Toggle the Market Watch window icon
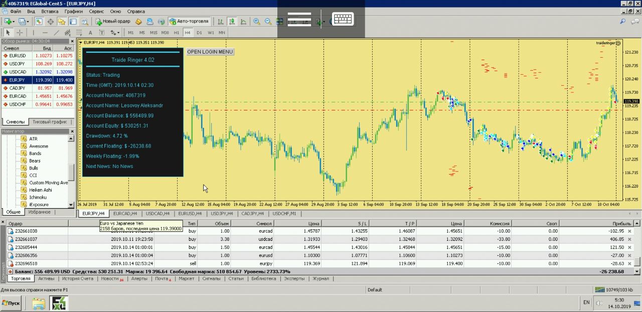 pos(39,22)
